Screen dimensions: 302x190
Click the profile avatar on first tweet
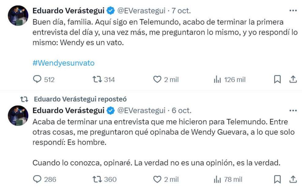tap(18, 16)
